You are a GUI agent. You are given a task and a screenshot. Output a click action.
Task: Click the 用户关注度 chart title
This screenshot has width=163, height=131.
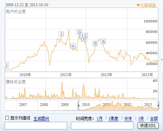coord(16,11)
